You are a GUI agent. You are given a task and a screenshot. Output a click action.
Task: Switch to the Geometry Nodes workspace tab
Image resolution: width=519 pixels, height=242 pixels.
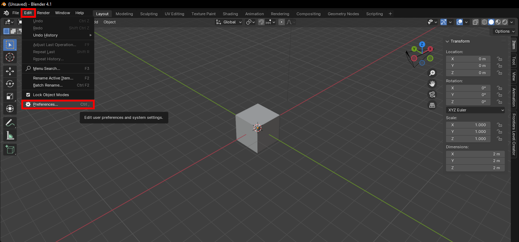344,14
